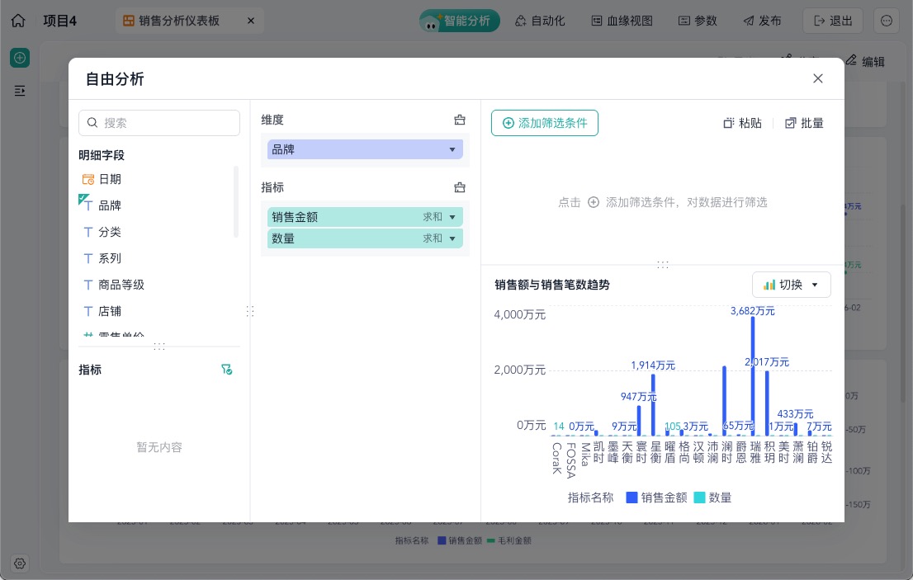The height and width of the screenshot is (580, 913).
Task: Focus the 搜索 field input
Action: click(159, 123)
